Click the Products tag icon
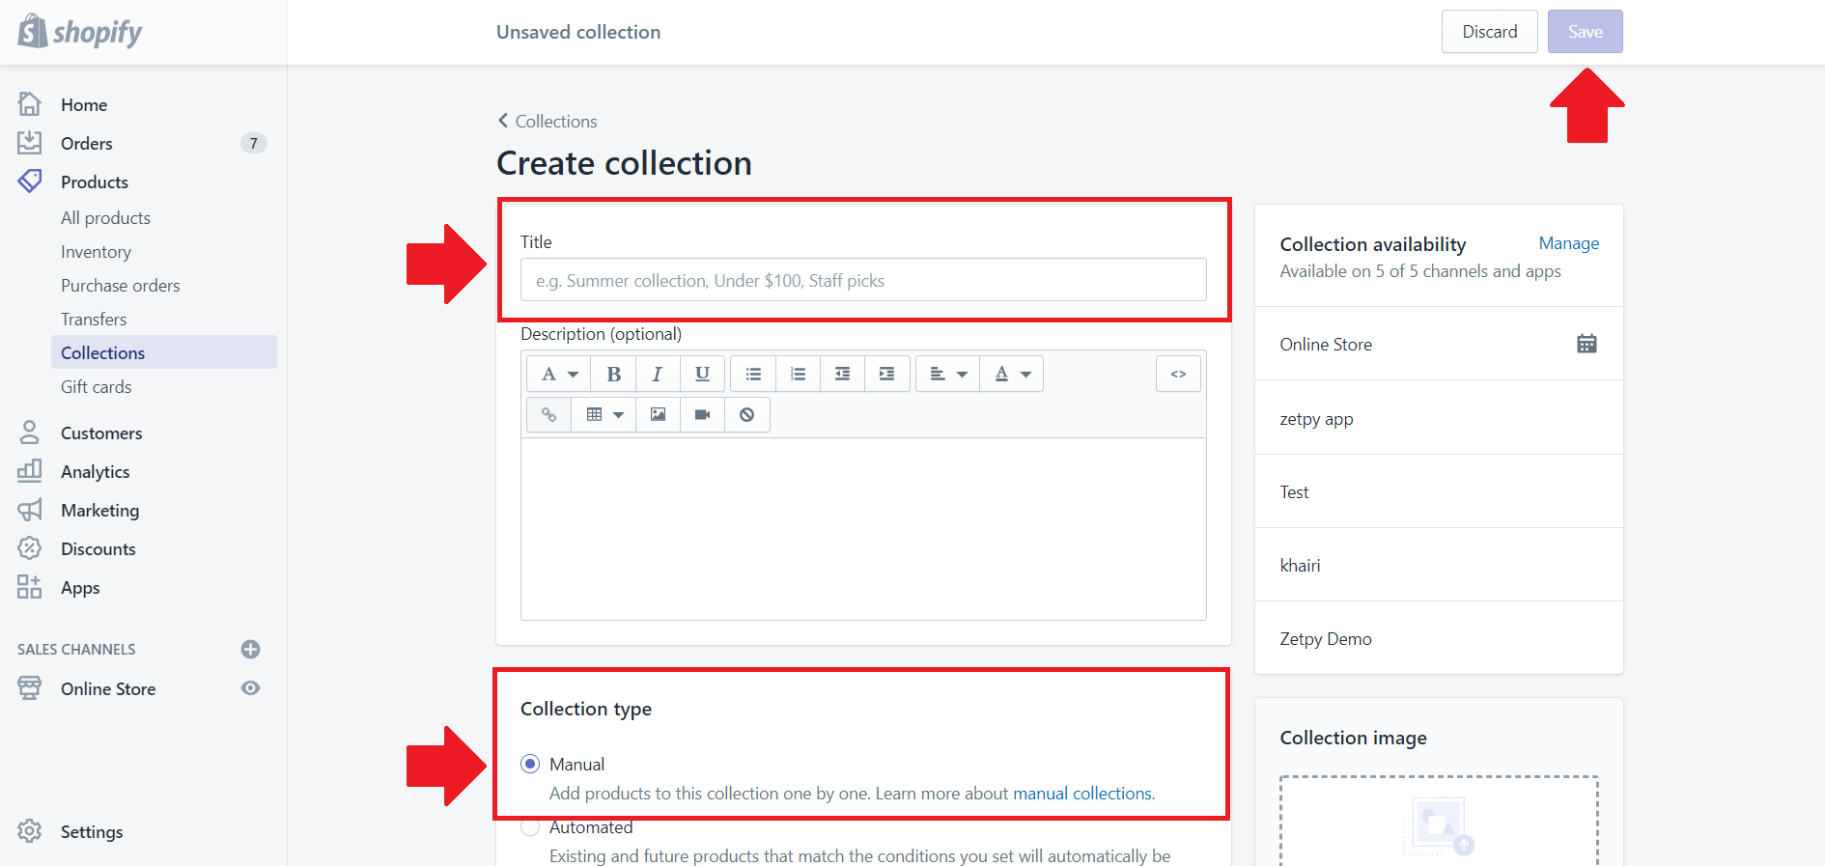This screenshot has width=1825, height=866. (30, 181)
